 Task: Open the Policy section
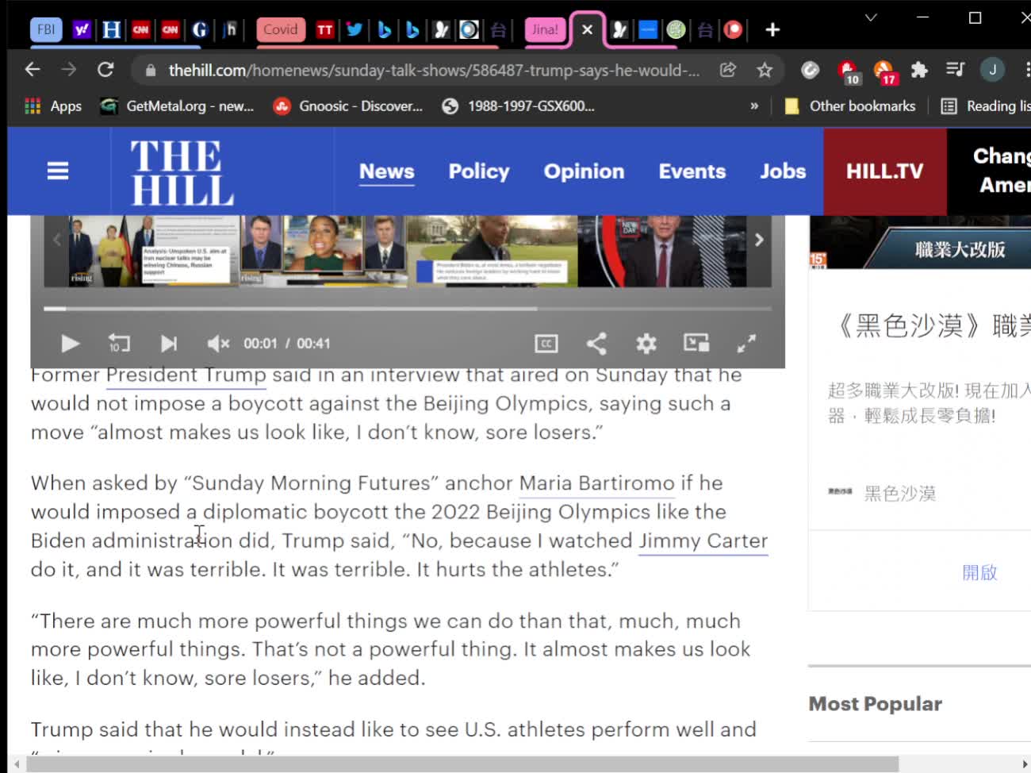coord(479,171)
